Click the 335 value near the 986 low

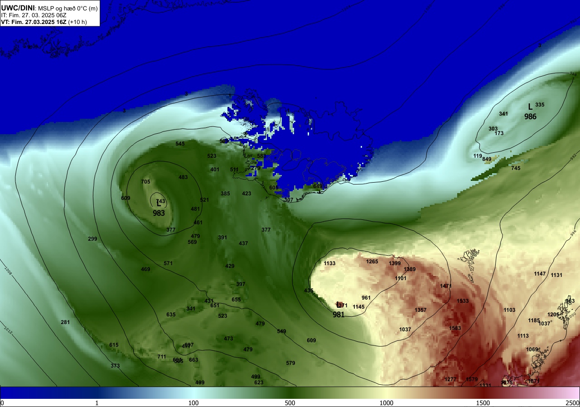click(x=540, y=105)
